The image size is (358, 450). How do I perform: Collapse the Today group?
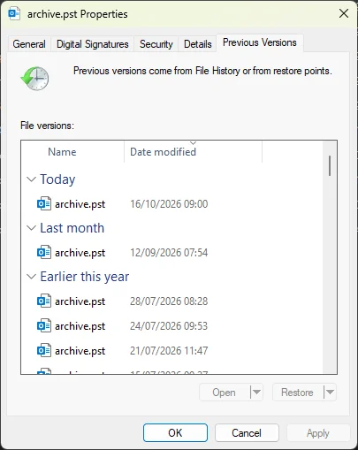[31, 179]
